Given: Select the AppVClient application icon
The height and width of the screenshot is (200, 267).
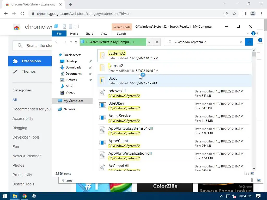Looking at the screenshot, I should click(x=102, y=143).
